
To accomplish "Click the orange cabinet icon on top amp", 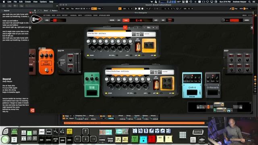I will coord(149,46).
